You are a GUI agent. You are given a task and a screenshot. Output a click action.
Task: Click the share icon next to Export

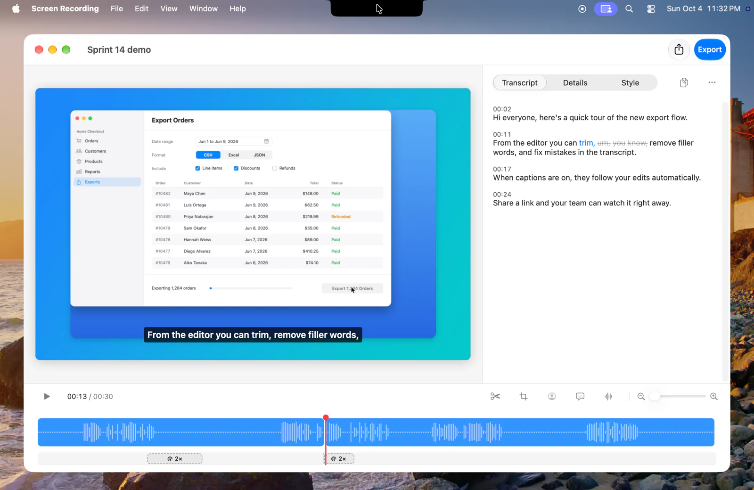tap(679, 49)
